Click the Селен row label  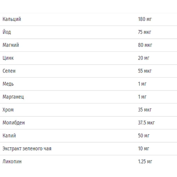pyautogui.click(x=9, y=71)
